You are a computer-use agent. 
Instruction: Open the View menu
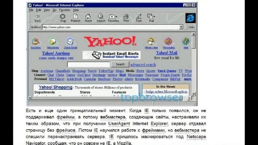pos(47,10)
